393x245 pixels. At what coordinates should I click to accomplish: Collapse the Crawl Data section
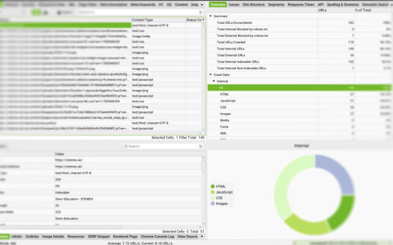(211, 75)
